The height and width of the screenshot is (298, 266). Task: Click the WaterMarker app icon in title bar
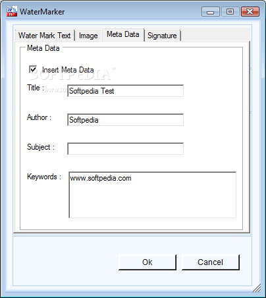(12, 11)
